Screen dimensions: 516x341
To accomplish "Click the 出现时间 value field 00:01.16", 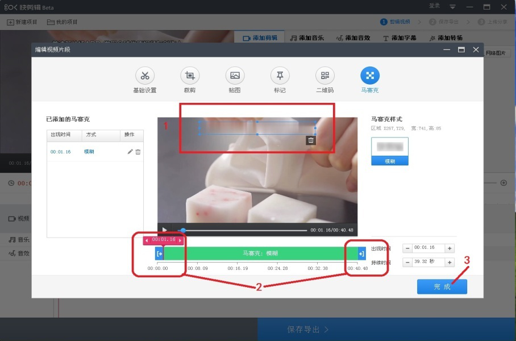I will pyautogui.click(x=428, y=248).
